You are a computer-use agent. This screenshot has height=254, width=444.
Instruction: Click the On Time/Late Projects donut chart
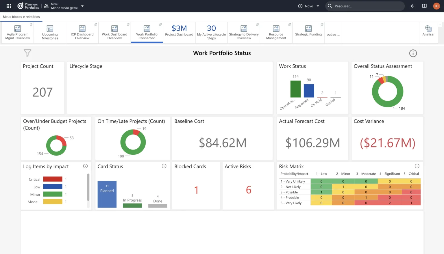(133, 142)
